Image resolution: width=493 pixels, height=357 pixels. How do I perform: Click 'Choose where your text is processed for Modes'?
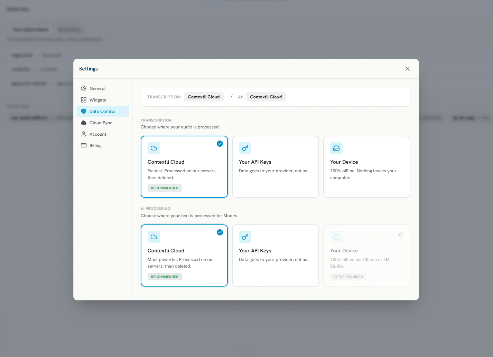(x=189, y=216)
